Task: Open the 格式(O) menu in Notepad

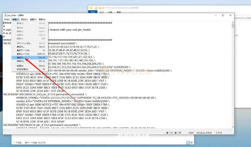Action: pyautogui.click(x=24, y=19)
